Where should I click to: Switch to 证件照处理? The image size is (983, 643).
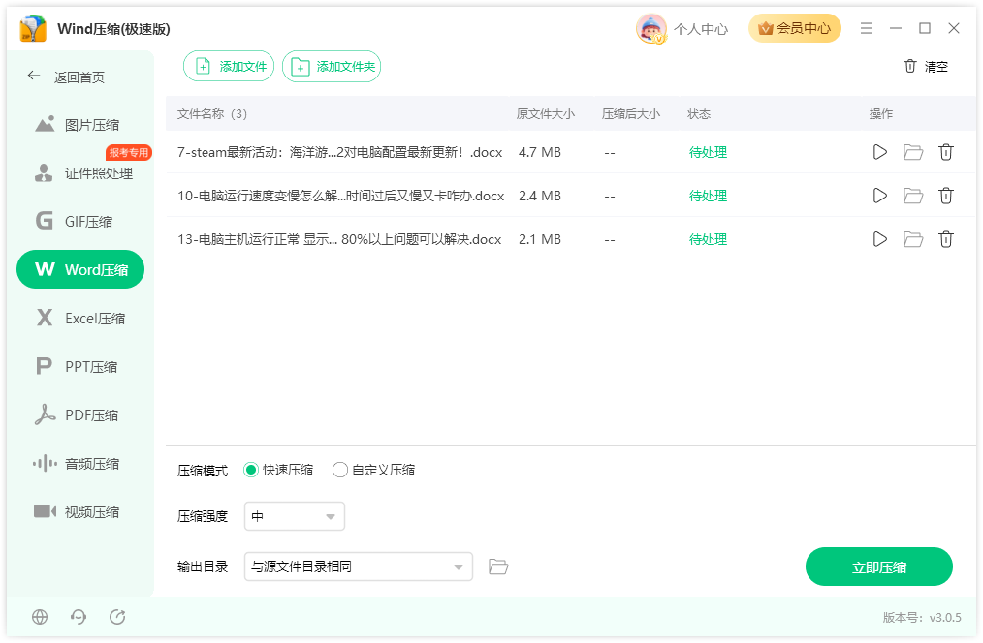[80, 173]
